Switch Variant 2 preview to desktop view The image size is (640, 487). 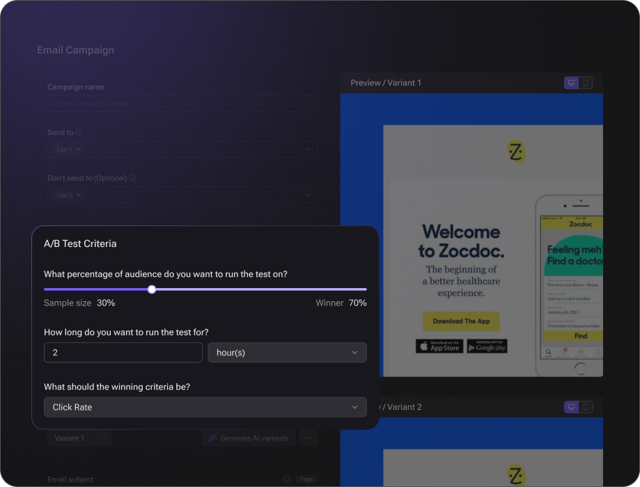571,407
